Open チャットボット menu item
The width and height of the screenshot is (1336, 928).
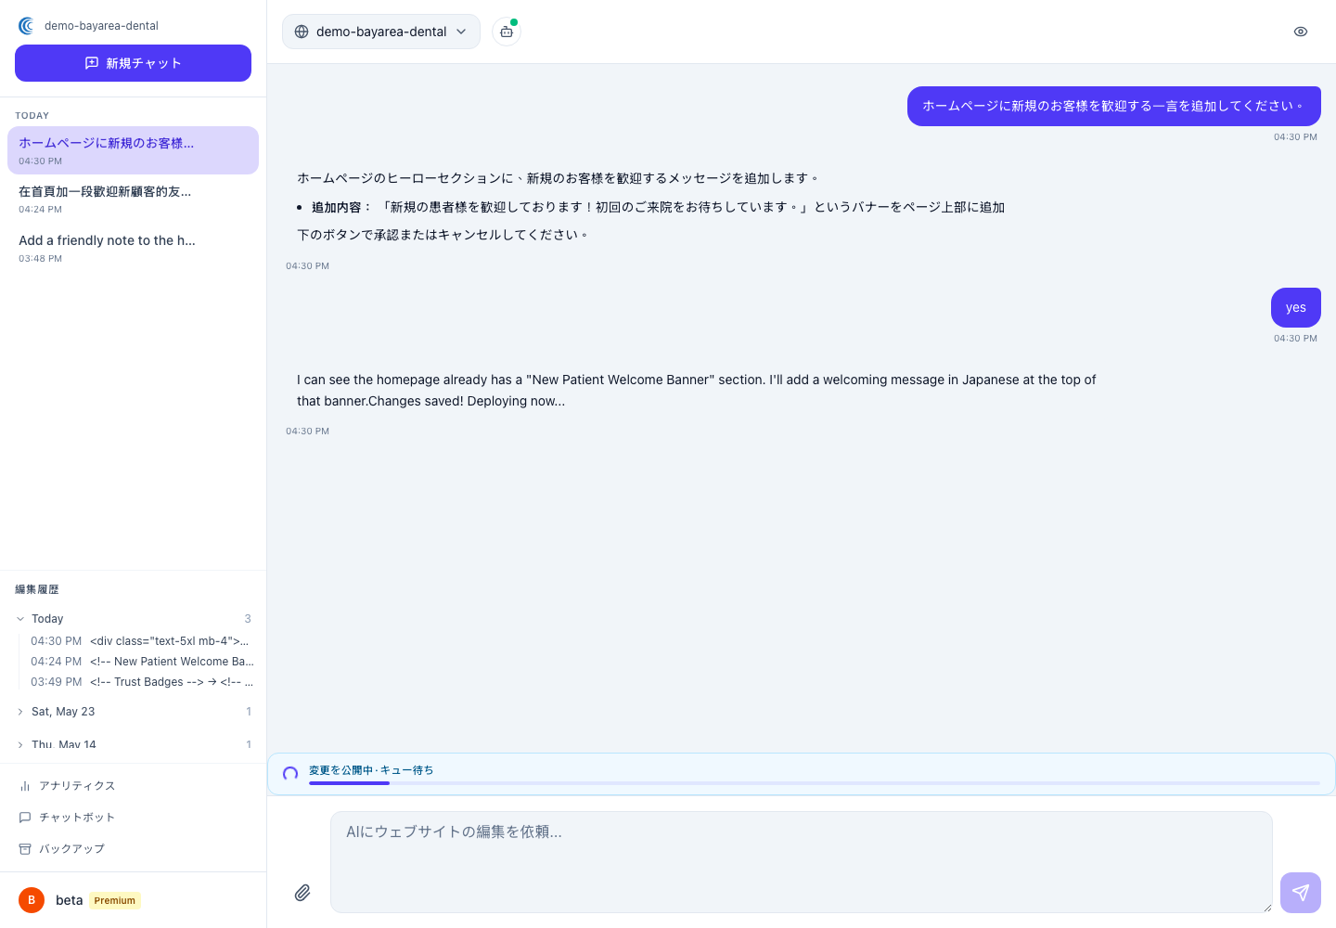click(x=133, y=818)
